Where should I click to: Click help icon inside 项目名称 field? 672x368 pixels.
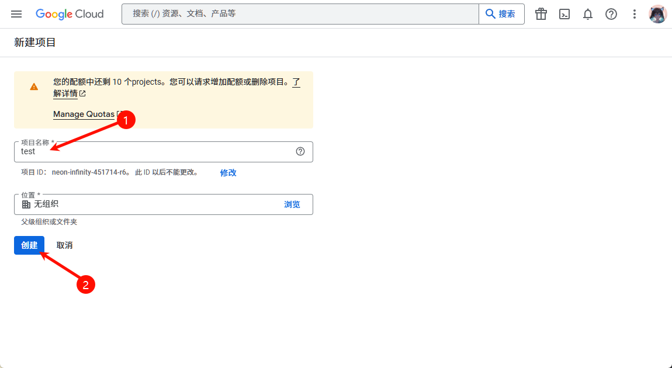(300, 151)
